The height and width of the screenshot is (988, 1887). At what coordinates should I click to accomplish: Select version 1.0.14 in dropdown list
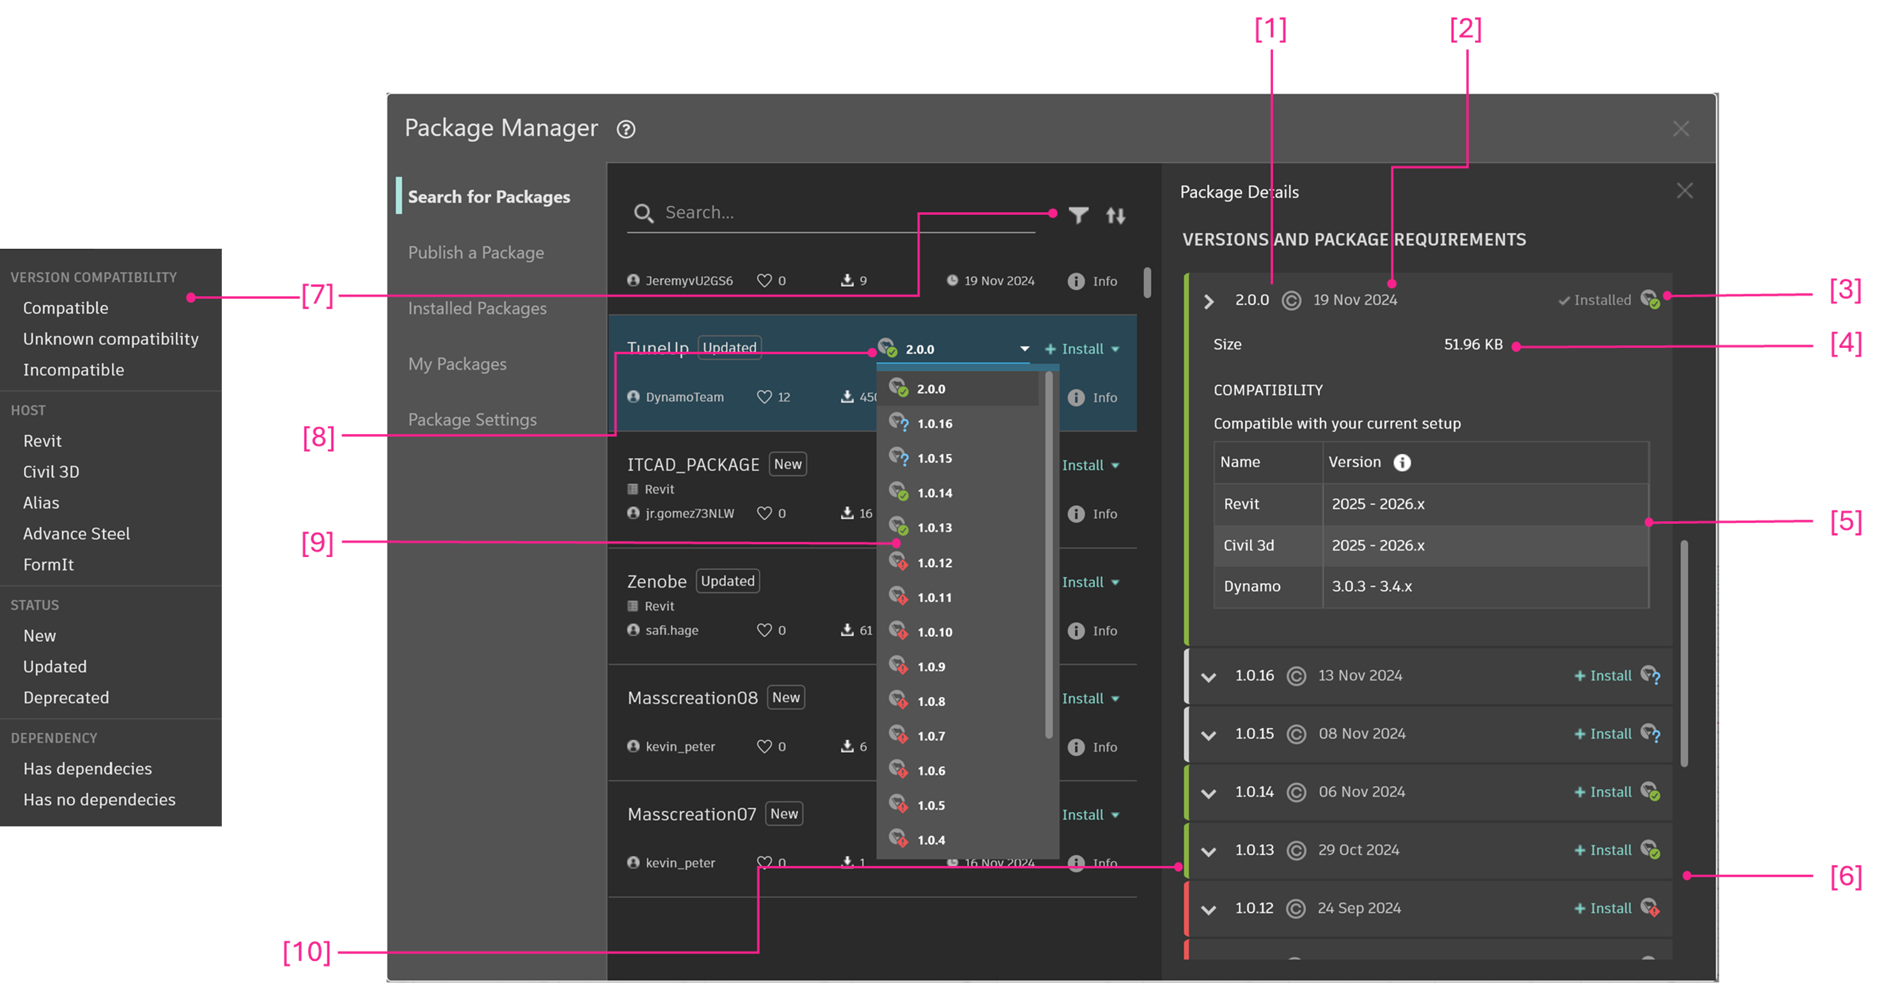[934, 493]
